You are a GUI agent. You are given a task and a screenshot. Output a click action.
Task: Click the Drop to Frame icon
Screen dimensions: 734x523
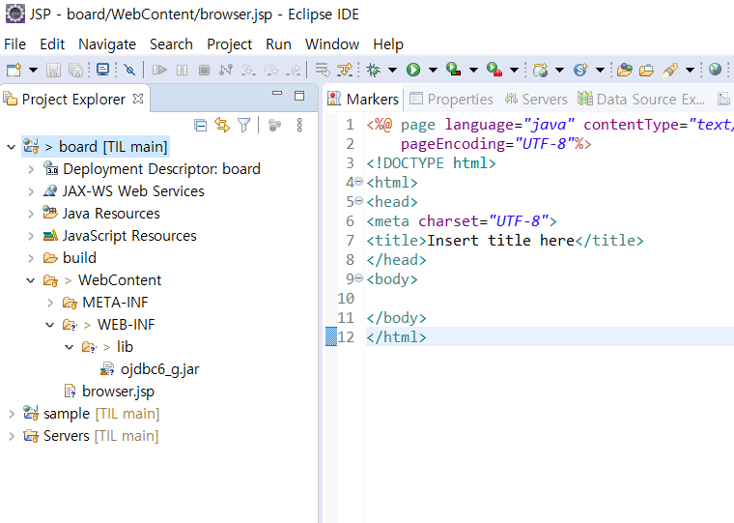(322, 71)
